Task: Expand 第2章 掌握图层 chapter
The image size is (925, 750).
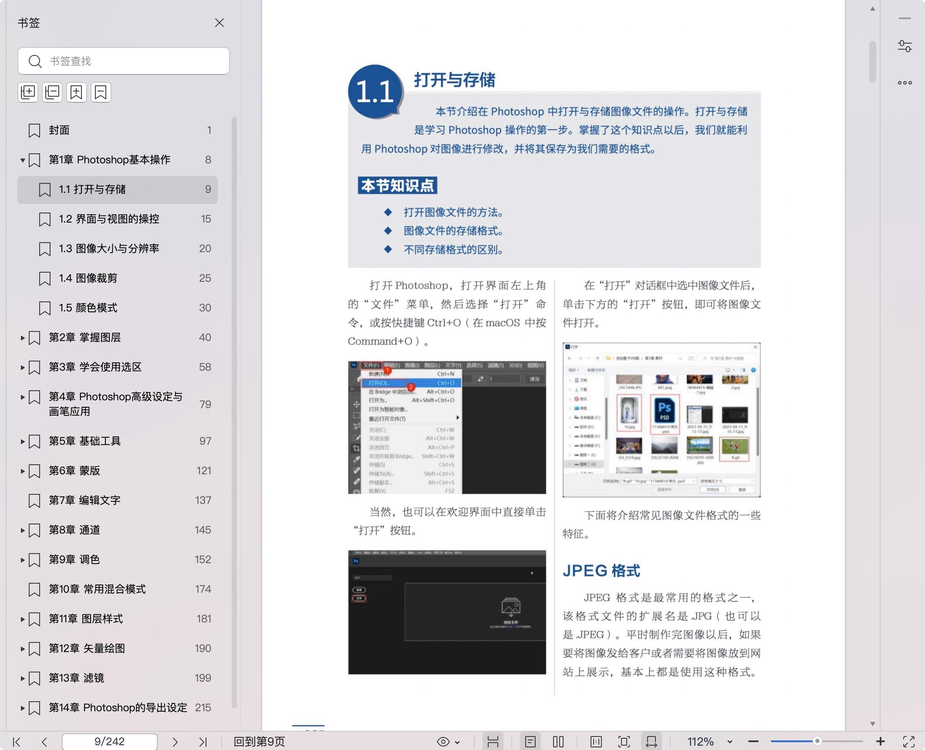Action: click(x=23, y=338)
